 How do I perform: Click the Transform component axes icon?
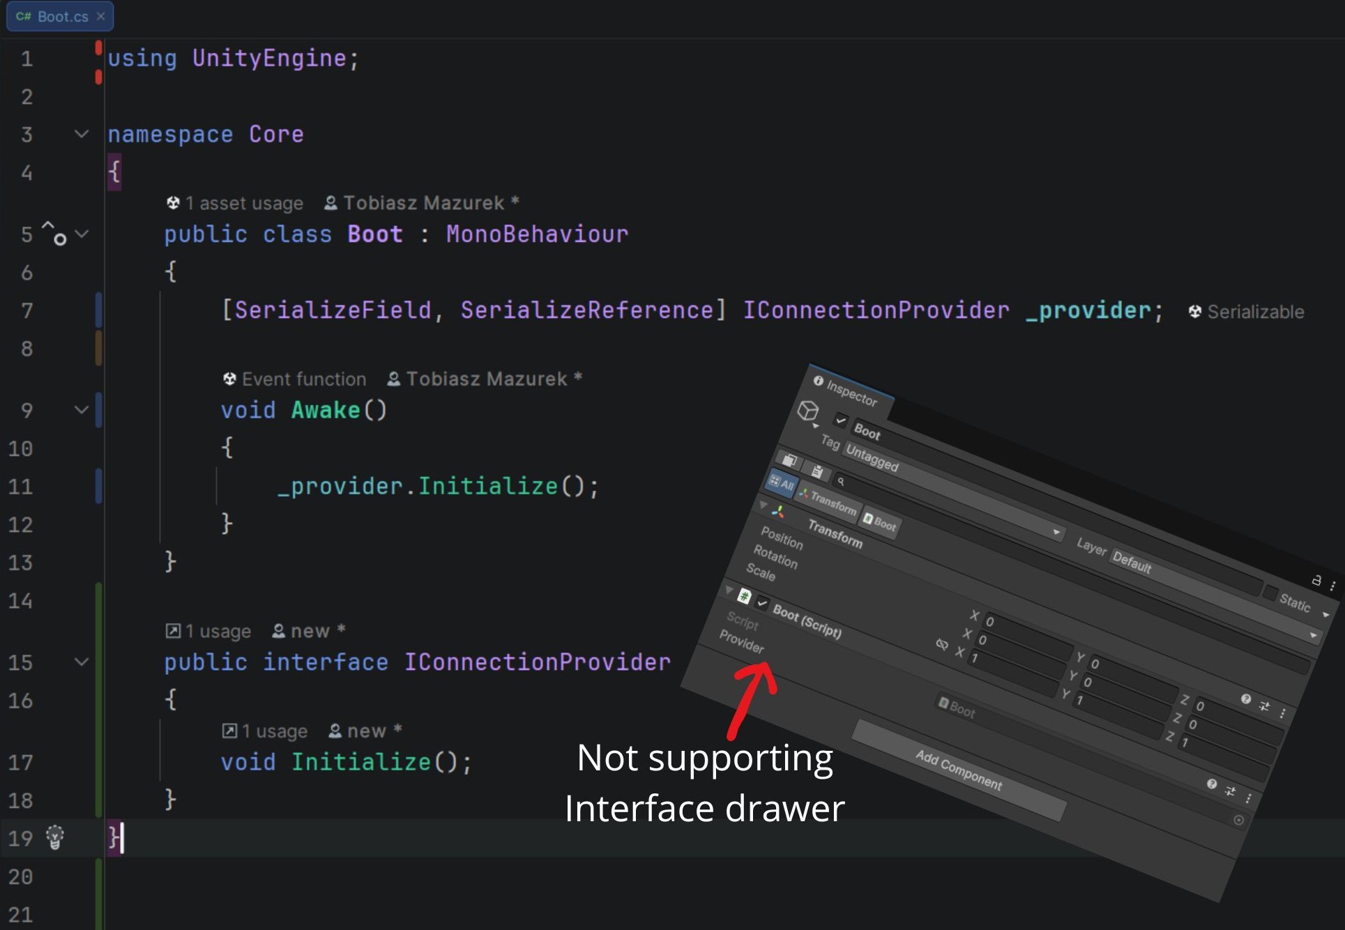pyautogui.click(x=778, y=512)
